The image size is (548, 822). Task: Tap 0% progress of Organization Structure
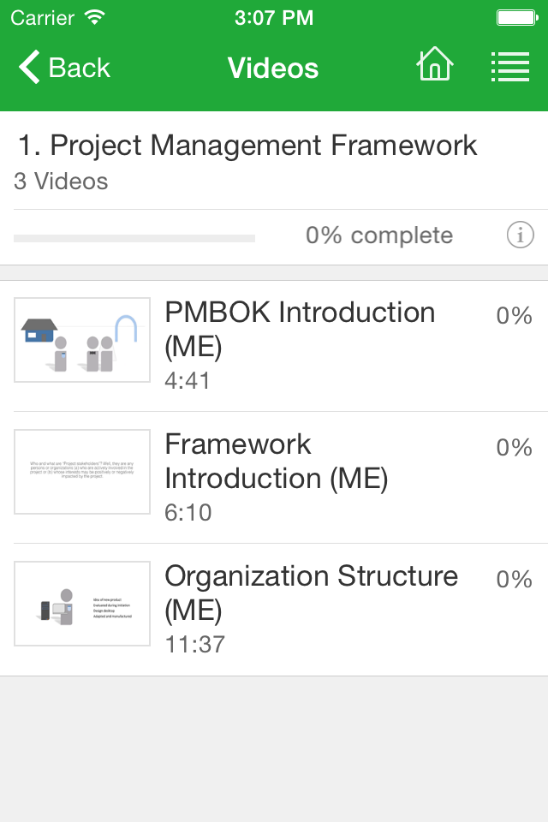pyautogui.click(x=514, y=580)
